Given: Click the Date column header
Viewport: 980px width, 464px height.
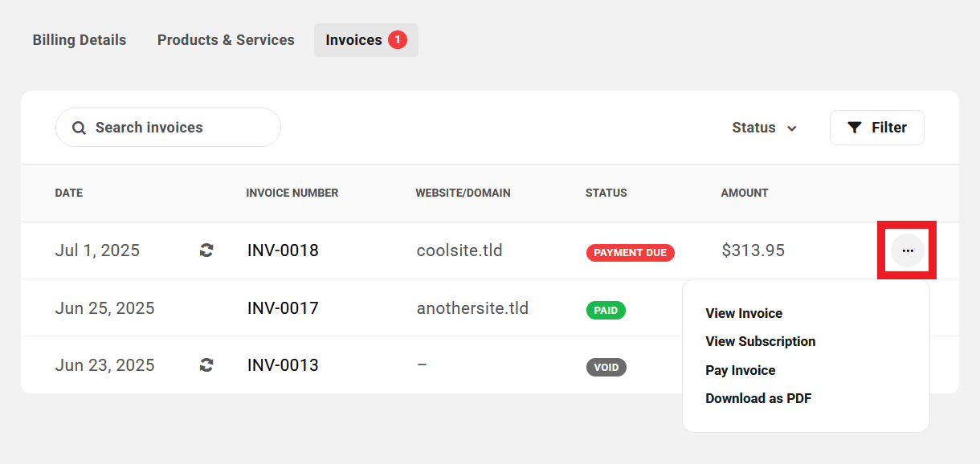Looking at the screenshot, I should (69, 193).
